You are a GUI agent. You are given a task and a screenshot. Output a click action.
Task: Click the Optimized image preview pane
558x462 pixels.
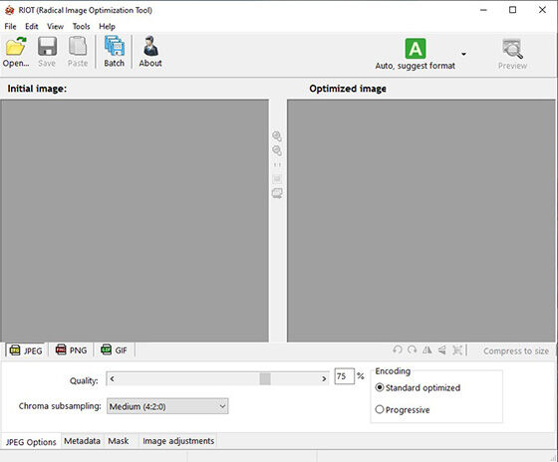[421, 220]
